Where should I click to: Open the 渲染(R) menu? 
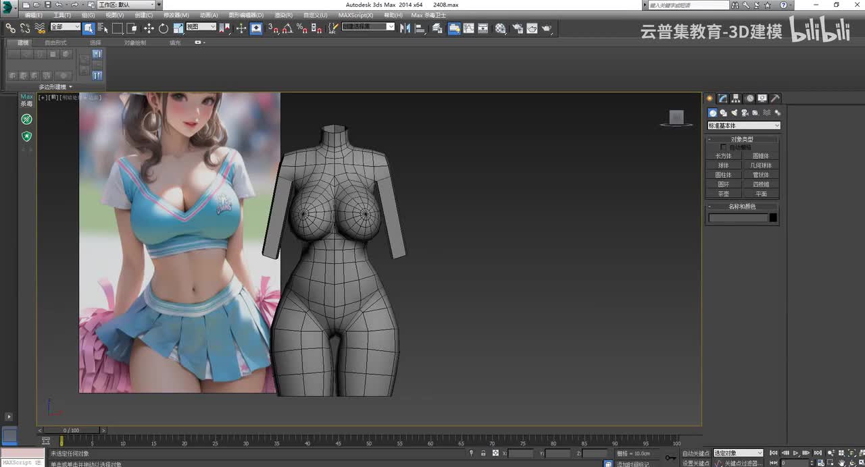point(283,15)
